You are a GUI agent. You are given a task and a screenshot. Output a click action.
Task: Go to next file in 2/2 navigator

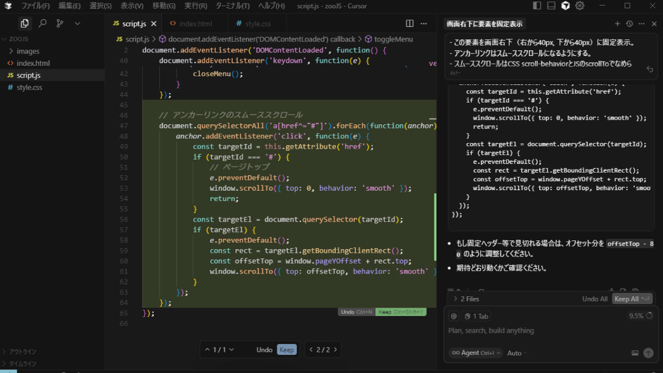point(335,350)
